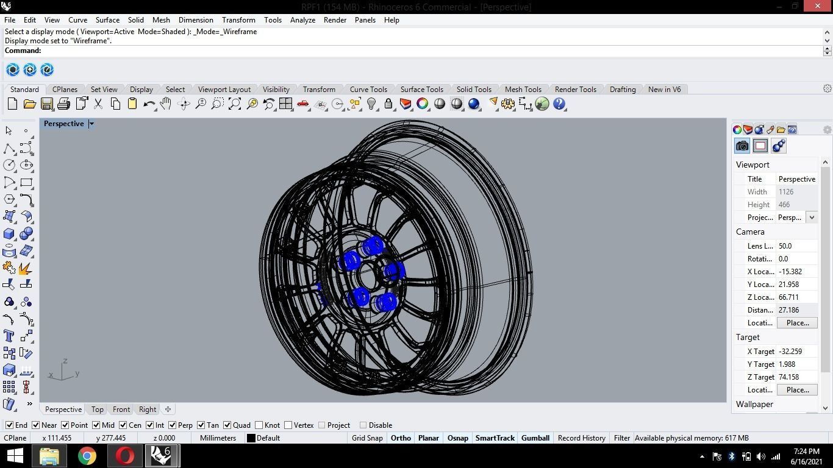
Task: Open the panel options gear menu
Action: 827,130
